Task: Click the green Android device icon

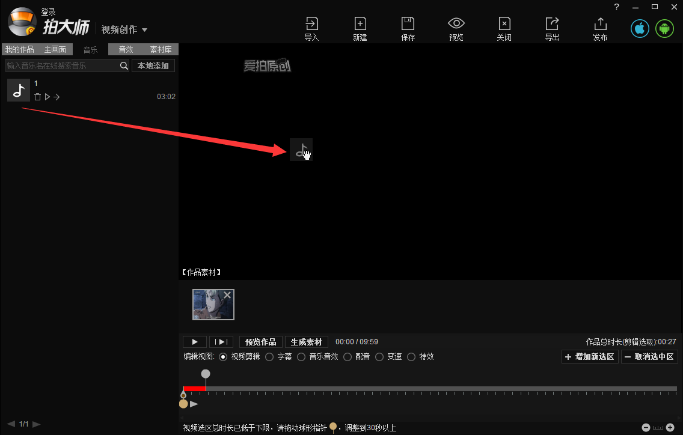Action: pyautogui.click(x=664, y=28)
